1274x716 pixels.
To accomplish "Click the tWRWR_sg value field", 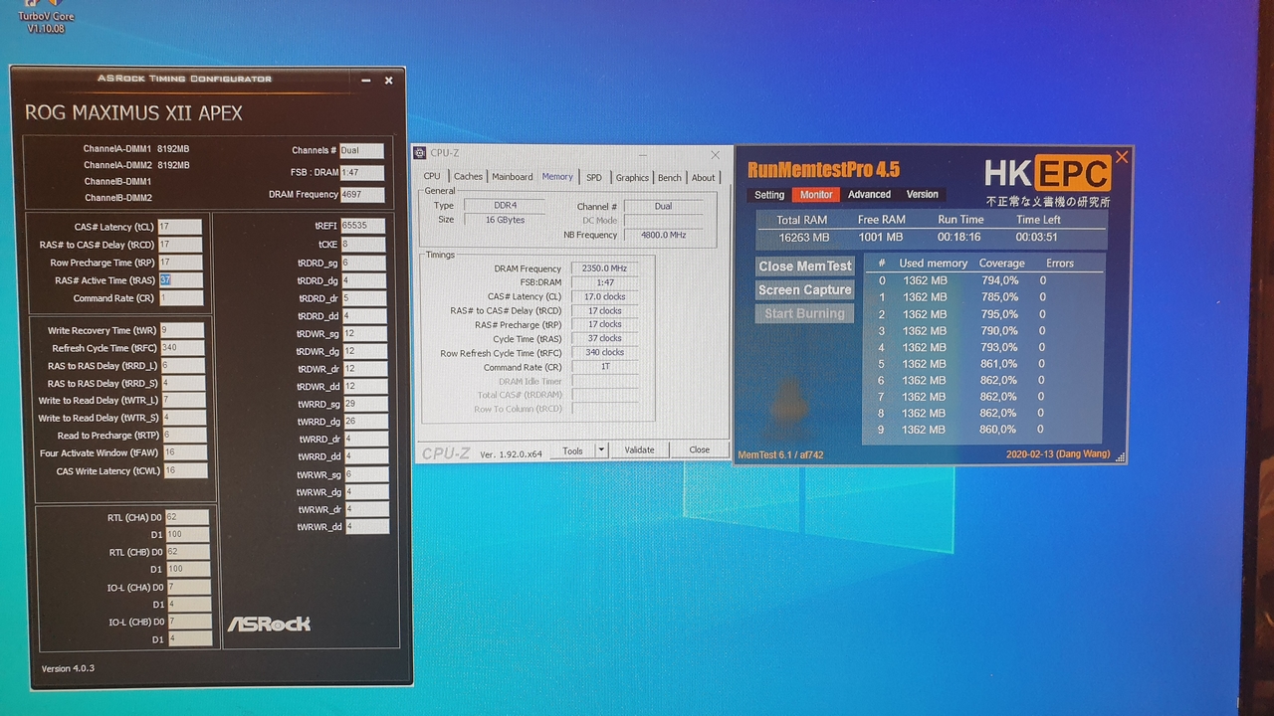I will click(x=366, y=474).
